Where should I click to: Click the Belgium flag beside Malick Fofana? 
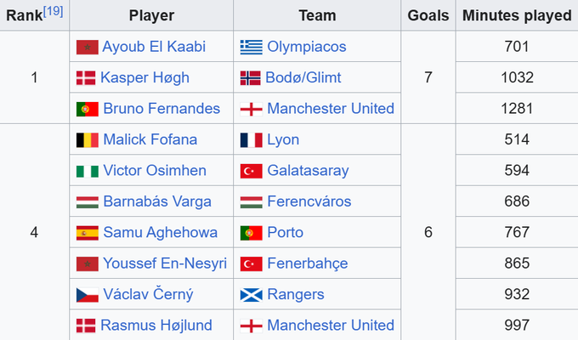(88, 140)
